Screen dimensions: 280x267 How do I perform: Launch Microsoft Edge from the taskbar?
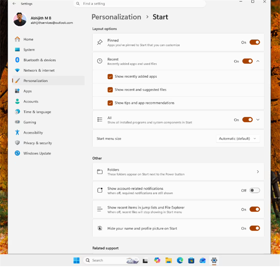coord(180,260)
